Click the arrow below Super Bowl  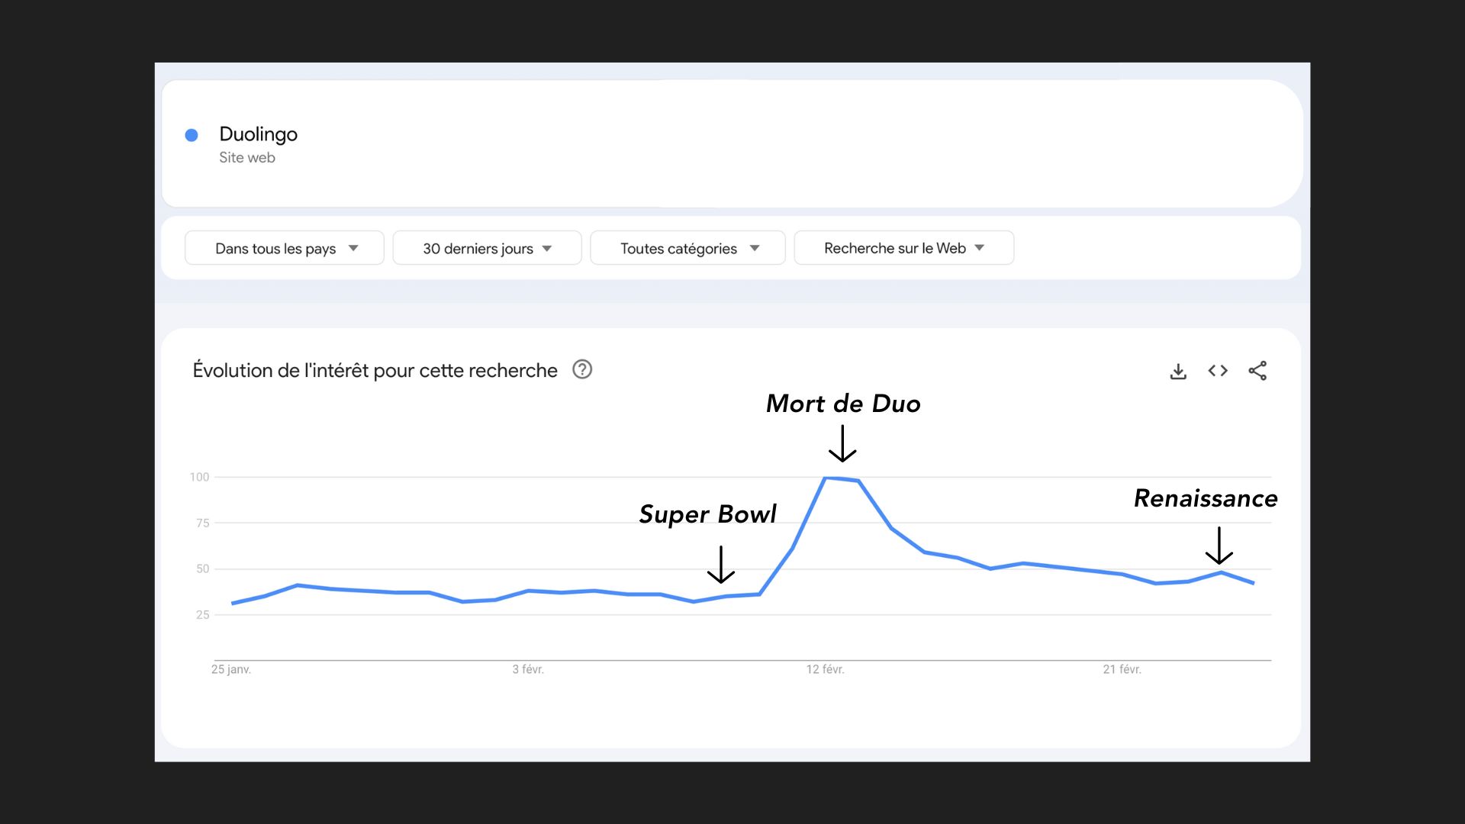coord(721,565)
